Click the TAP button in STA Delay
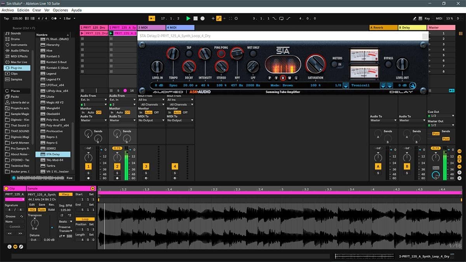The image size is (466, 262). tap(189, 54)
